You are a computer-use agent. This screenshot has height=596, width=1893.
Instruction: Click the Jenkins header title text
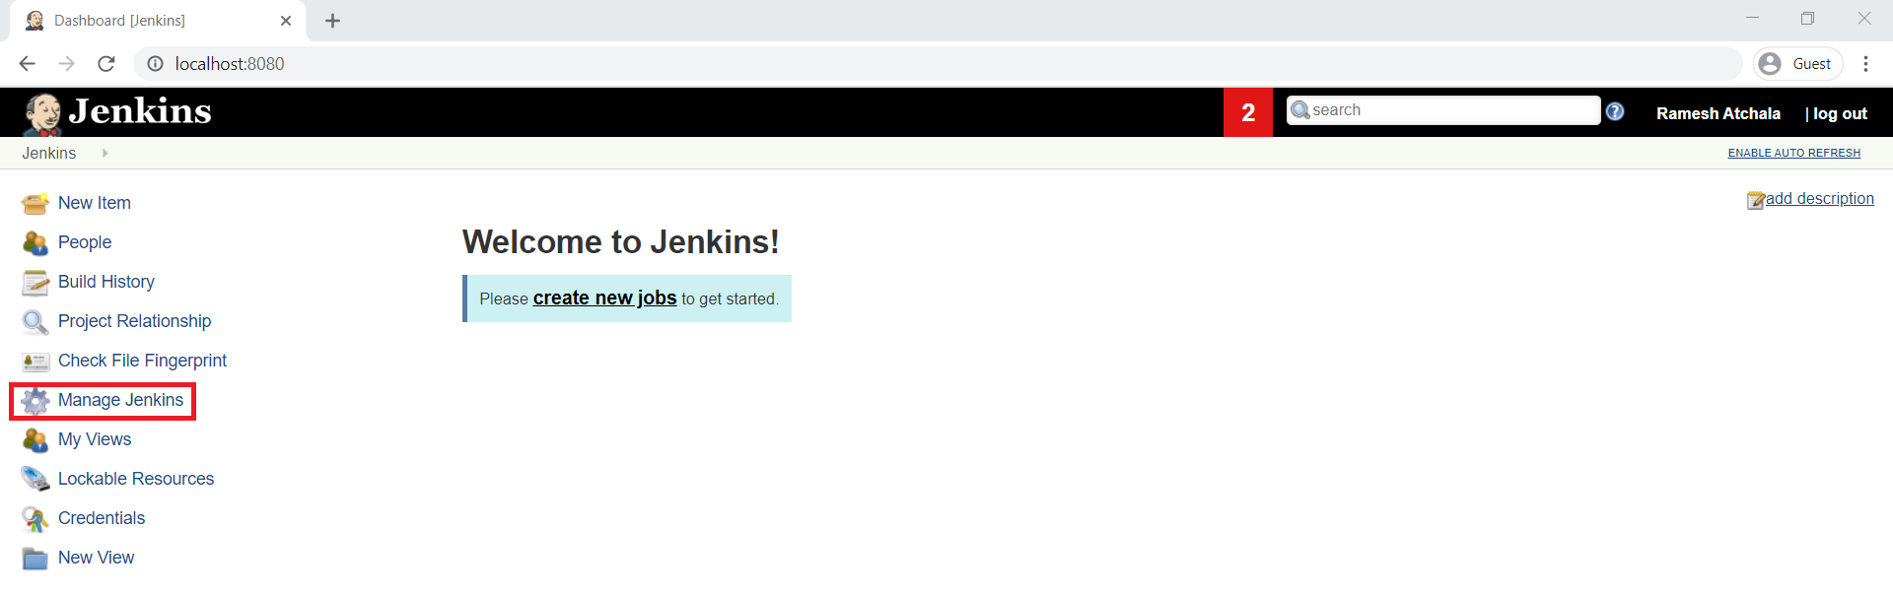pyautogui.click(x=140, y=111)
